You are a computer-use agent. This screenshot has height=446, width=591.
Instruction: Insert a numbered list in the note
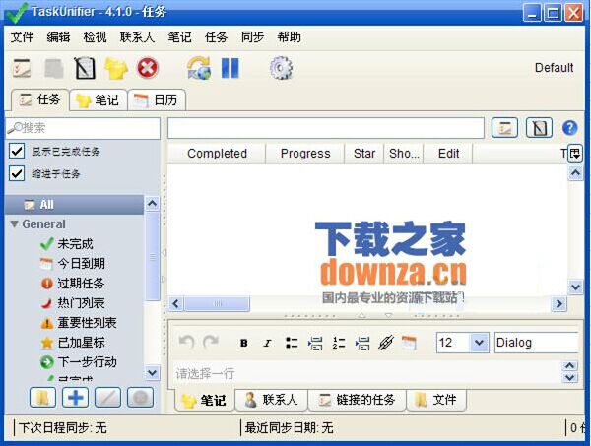pos(339,343)
